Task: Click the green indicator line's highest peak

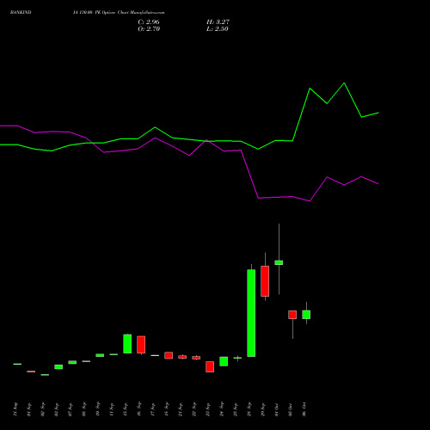Action: click(344, 83)
